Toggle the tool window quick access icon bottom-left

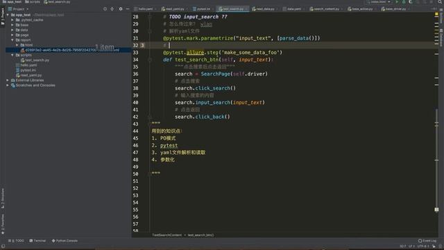click(x=3, y=247)
